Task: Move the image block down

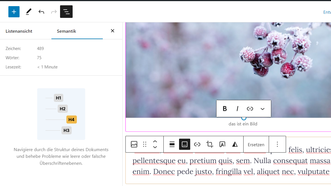Action: (x=155, y=147)
